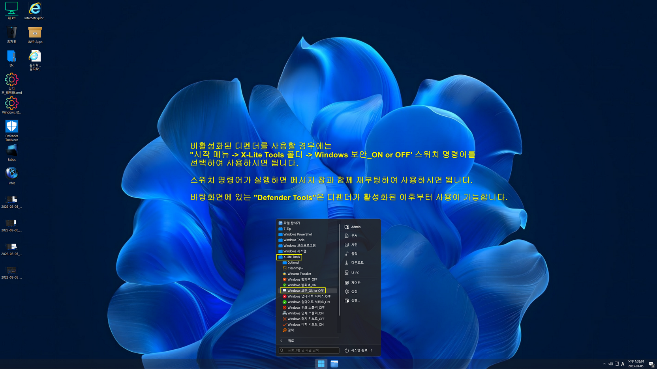Open the Extras desktop icon
The image size is (657, 369).
tap(11, 153)
